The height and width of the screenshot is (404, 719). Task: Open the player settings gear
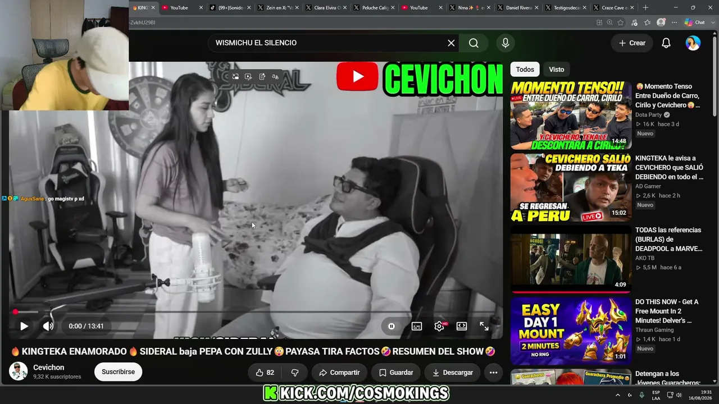439,326
